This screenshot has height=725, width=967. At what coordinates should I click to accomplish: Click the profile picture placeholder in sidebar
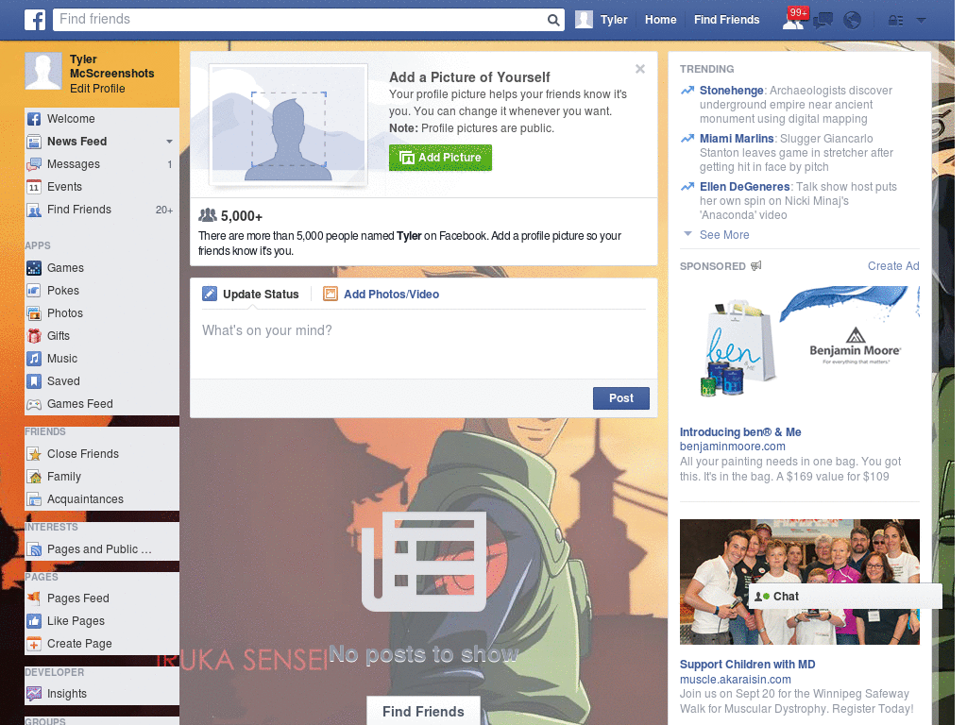click(x=43, y=72)
